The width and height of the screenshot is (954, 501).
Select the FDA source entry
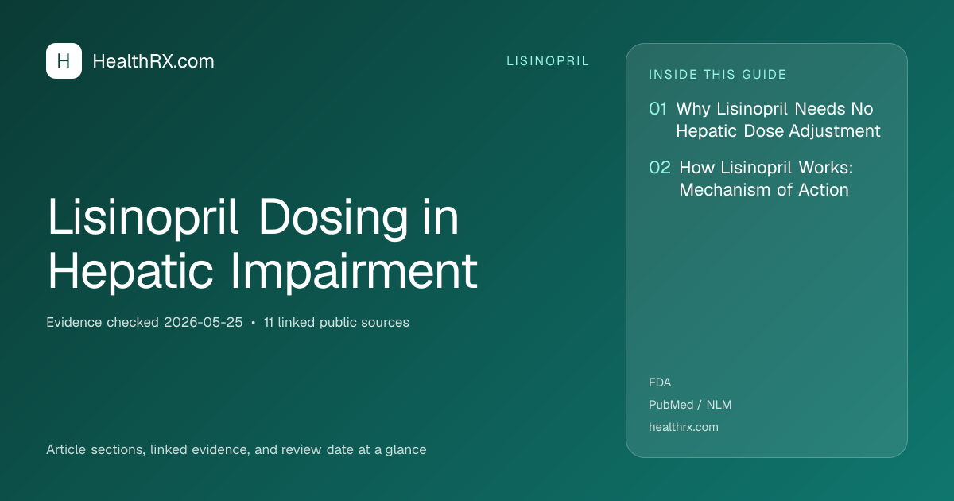click(x=660, y=383)
